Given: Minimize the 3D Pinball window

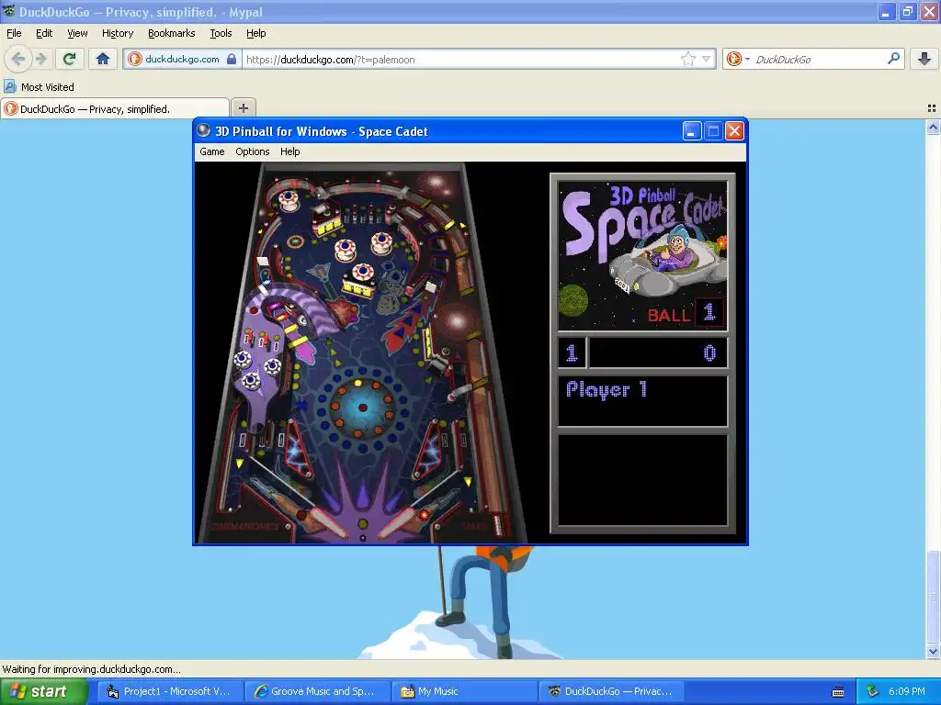Looking at the screenshot, I should pyautogui.click(x=692, y=130).
